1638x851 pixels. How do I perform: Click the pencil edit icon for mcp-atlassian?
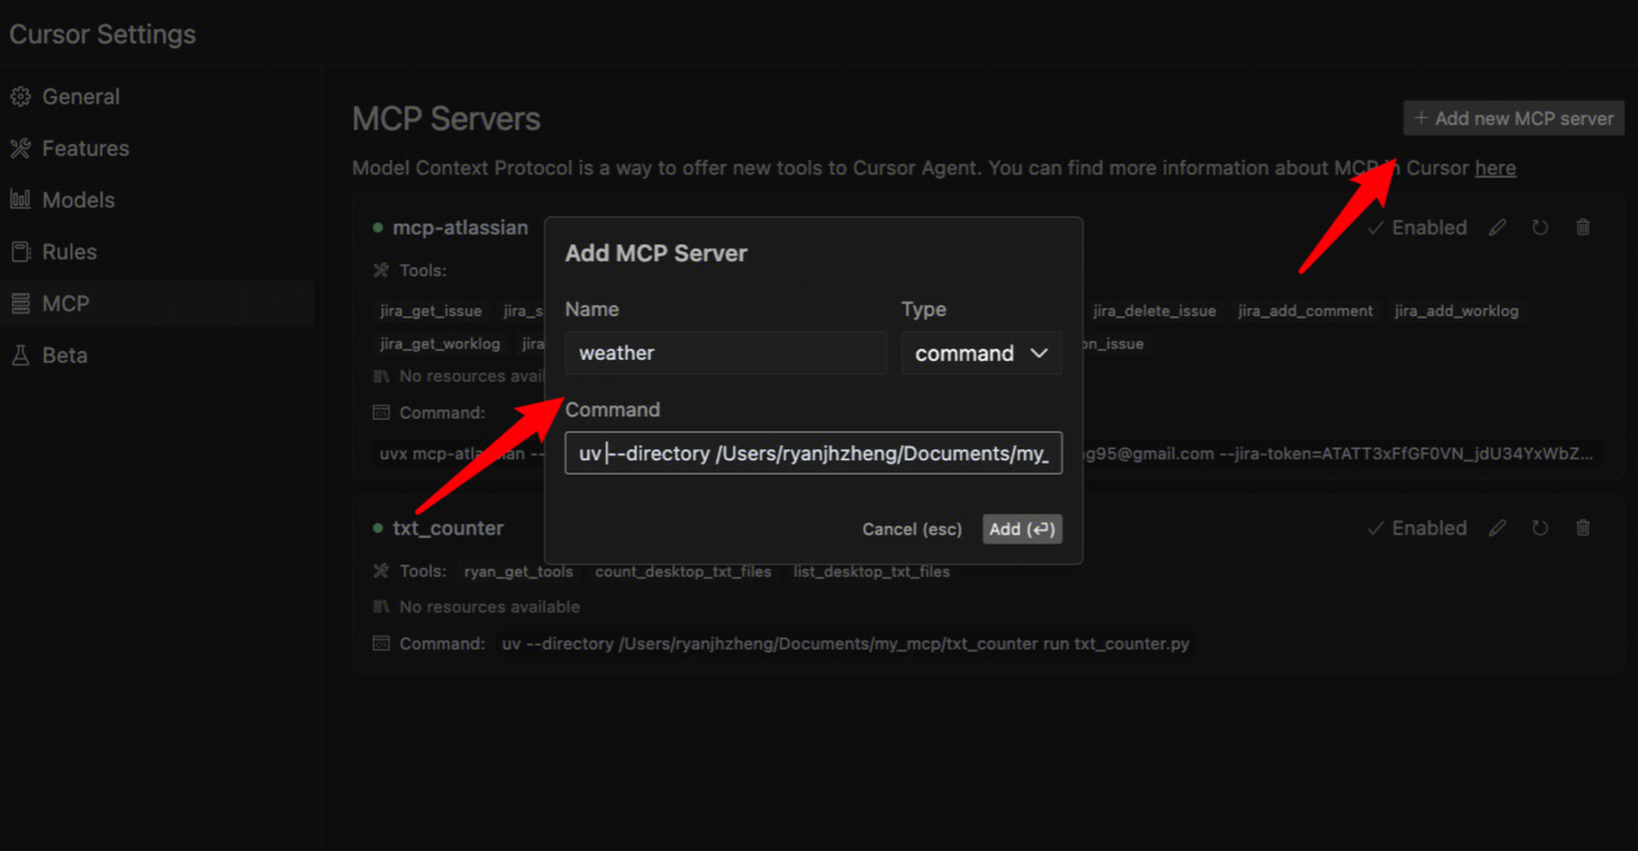(x=1498, y=227)
